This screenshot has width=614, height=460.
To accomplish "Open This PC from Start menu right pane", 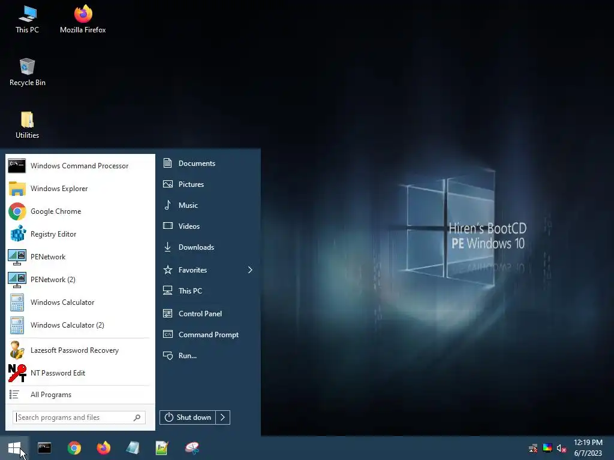I will coord(208,290).
